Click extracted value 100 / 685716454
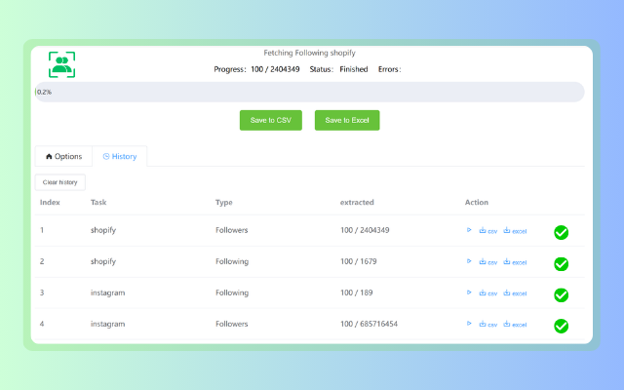 (369, 324)
